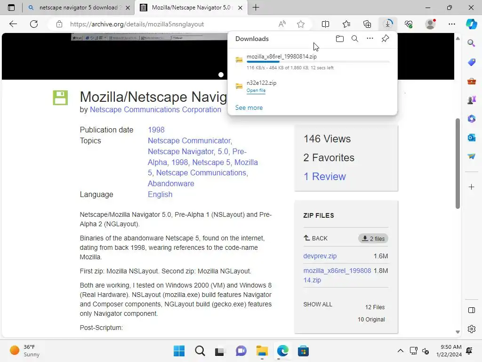
Task: Switch to netscape navigator 5 download tab
Action: point(79,8)
